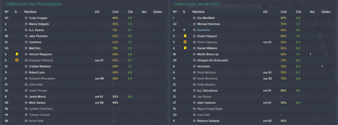The image size is (338, 125).
Task: Click info icon next to Hernanes
Action: (194, 66)
